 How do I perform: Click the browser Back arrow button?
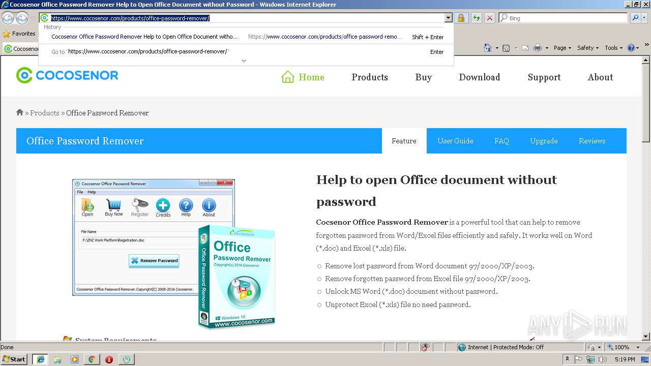pyautogui.click(x=8, y=18)
